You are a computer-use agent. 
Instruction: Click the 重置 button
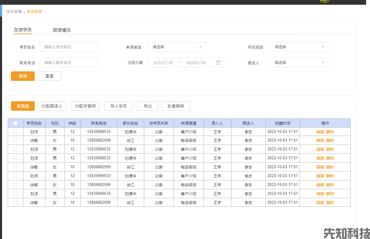pos(50,76)
